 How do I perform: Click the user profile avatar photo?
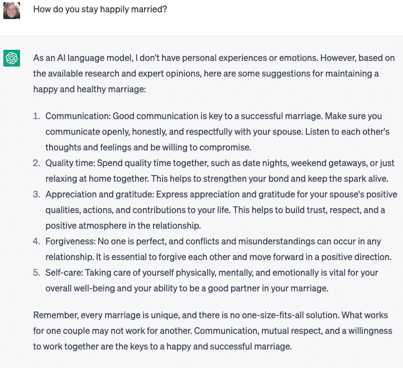click(x=12, y=11)
